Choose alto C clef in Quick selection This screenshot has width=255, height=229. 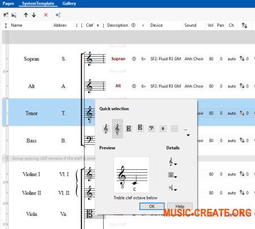coord(129,129)
